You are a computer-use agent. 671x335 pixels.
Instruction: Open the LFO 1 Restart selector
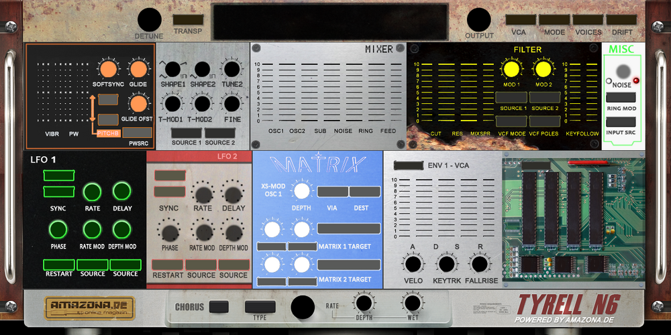(x=59, y=265)
